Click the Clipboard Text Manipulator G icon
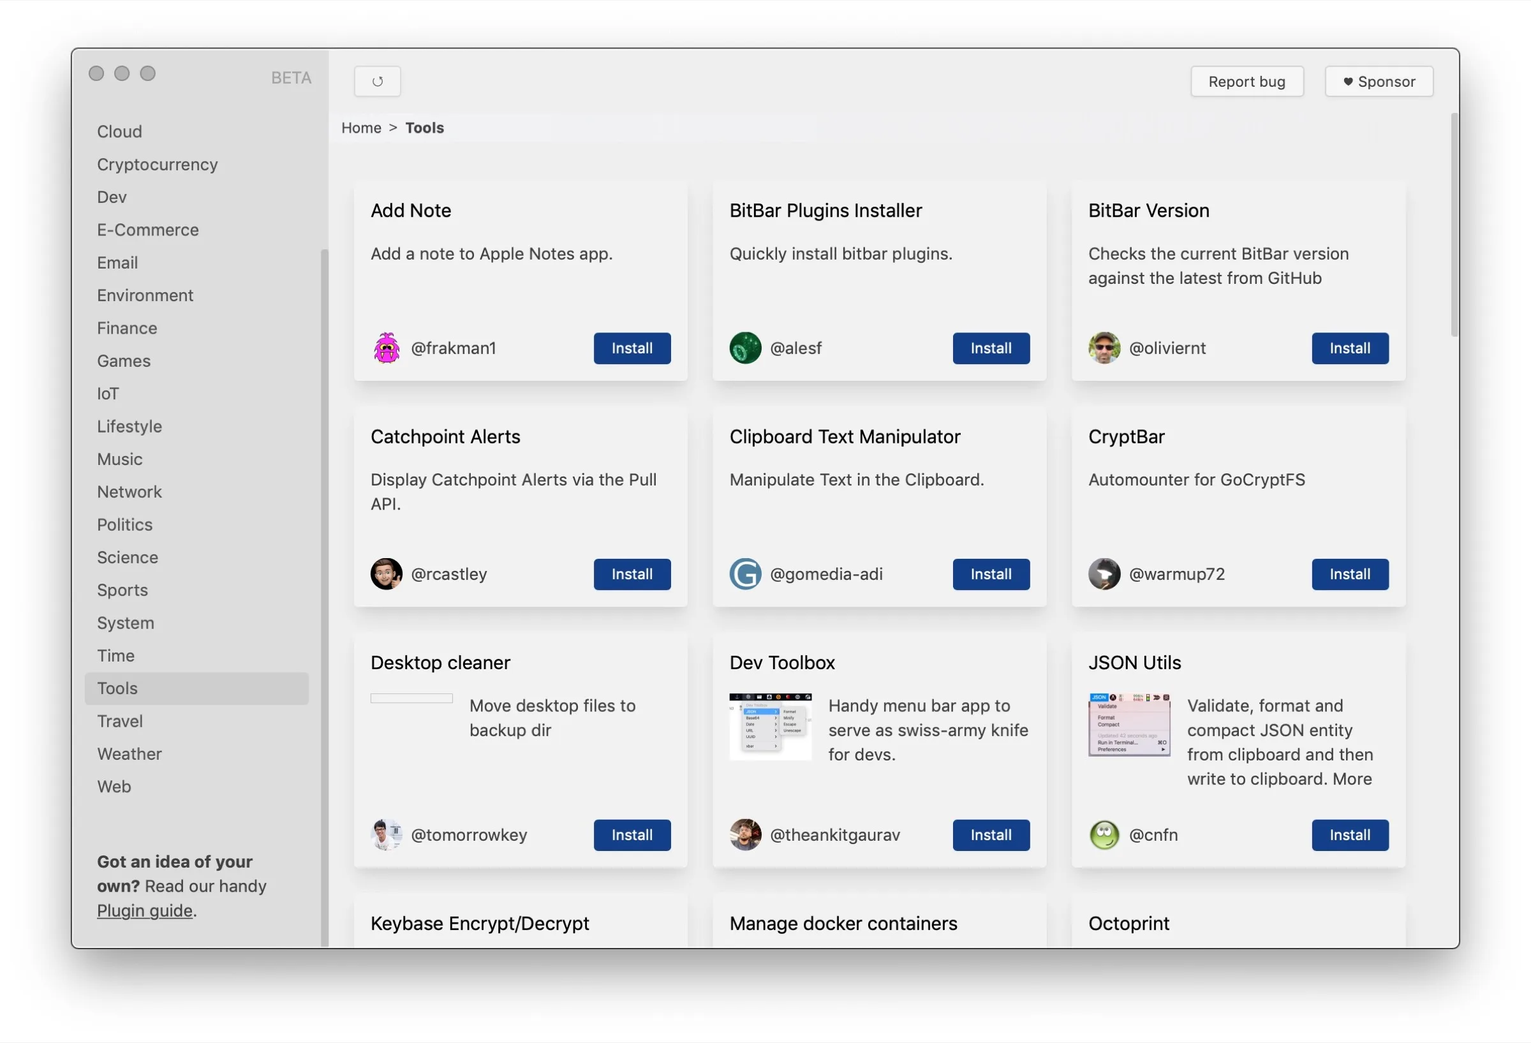1531x1043 pixels. point(744,573)
